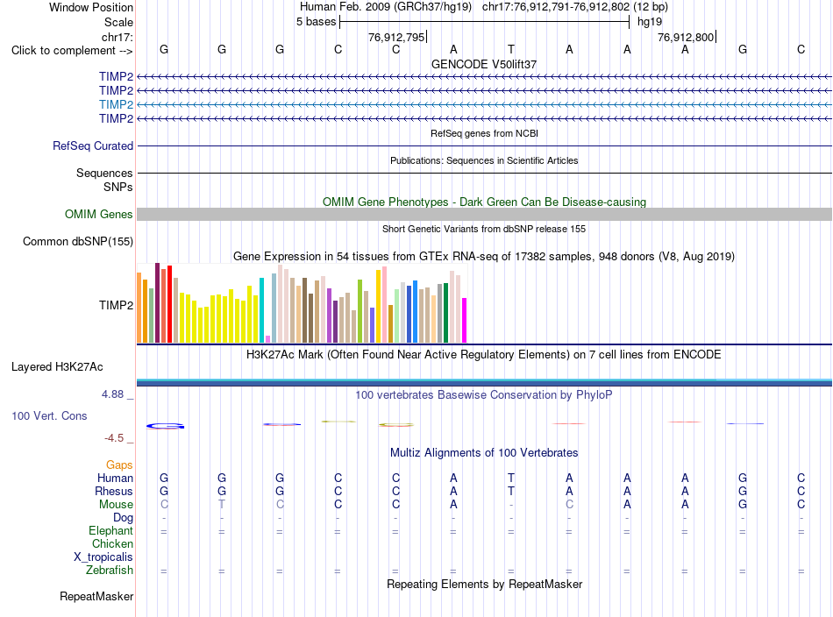Select the Mouse species label
This screenshot has height=617, width=833.
[x=116, y=505]
